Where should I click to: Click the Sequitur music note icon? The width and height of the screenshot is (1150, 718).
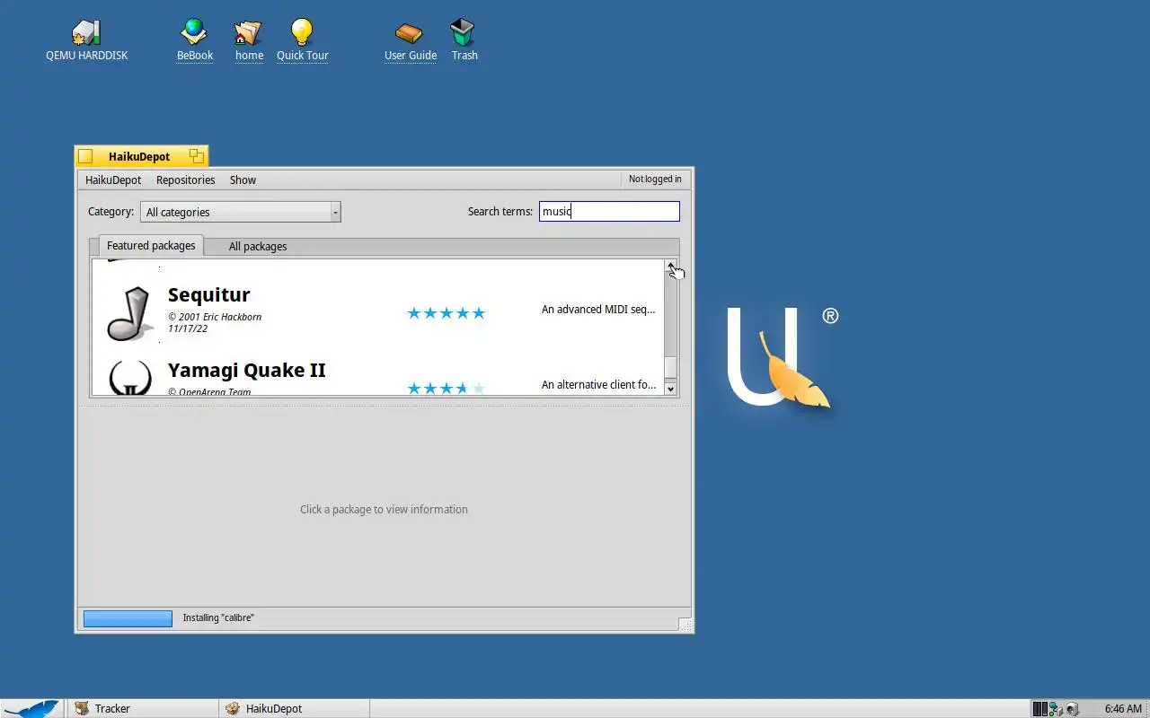click(129, 313)
